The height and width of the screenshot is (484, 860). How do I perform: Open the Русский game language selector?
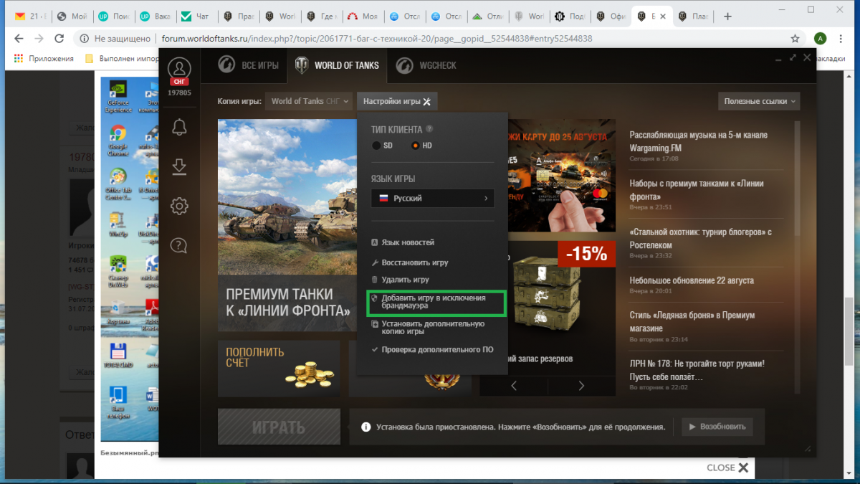(x=433, y=198)
